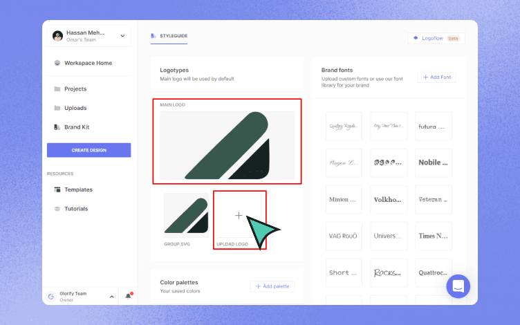The image size is (520, 325).
Task: Open the Hassan Meh... account dropdown chevron
Action: (122, 36)
